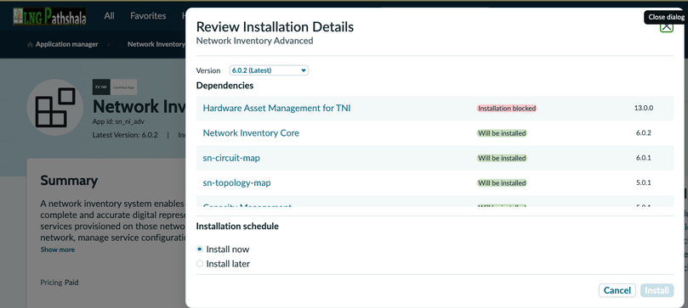Click Will be installed badge for sn-circuit-map

[502, 158]
